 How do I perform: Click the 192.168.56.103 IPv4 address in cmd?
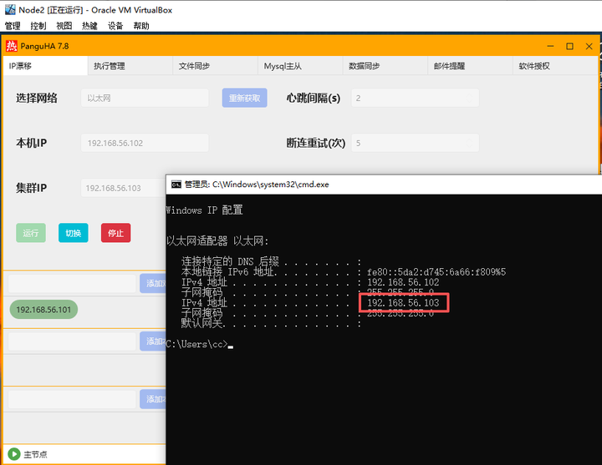[403, 303]
